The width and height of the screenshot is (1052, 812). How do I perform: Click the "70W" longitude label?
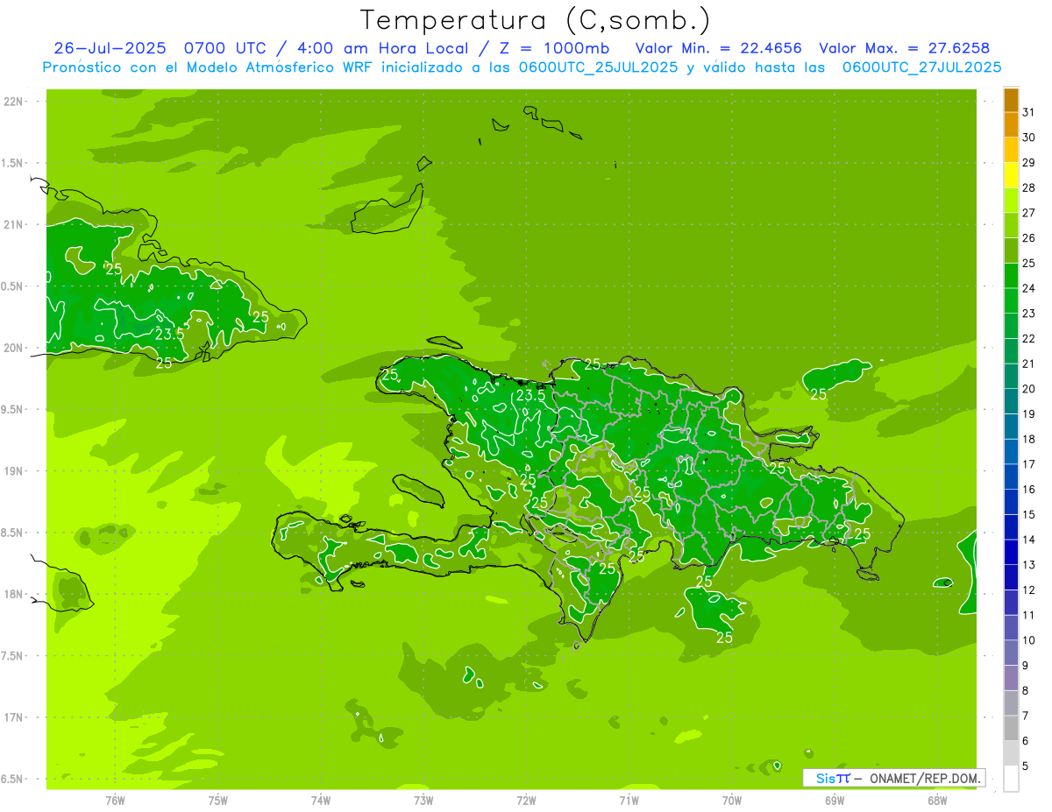click(732, 801)
